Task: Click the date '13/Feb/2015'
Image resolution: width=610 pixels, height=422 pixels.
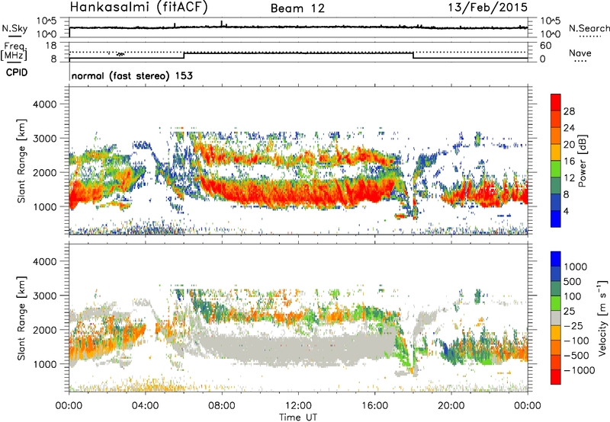Action: [x=487, y=7]
